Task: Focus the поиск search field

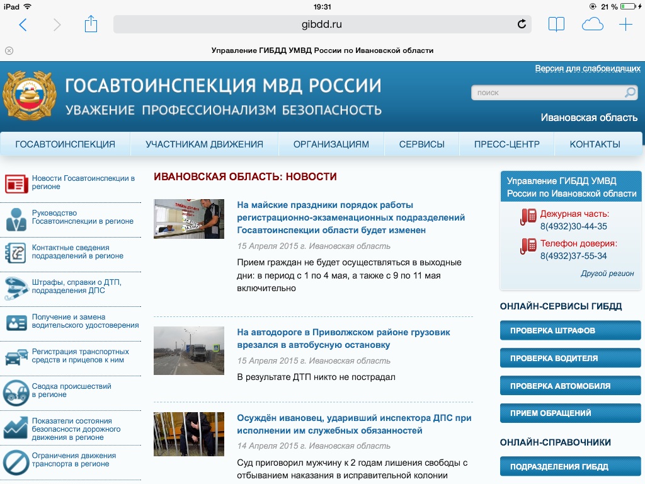Action: 547,93
